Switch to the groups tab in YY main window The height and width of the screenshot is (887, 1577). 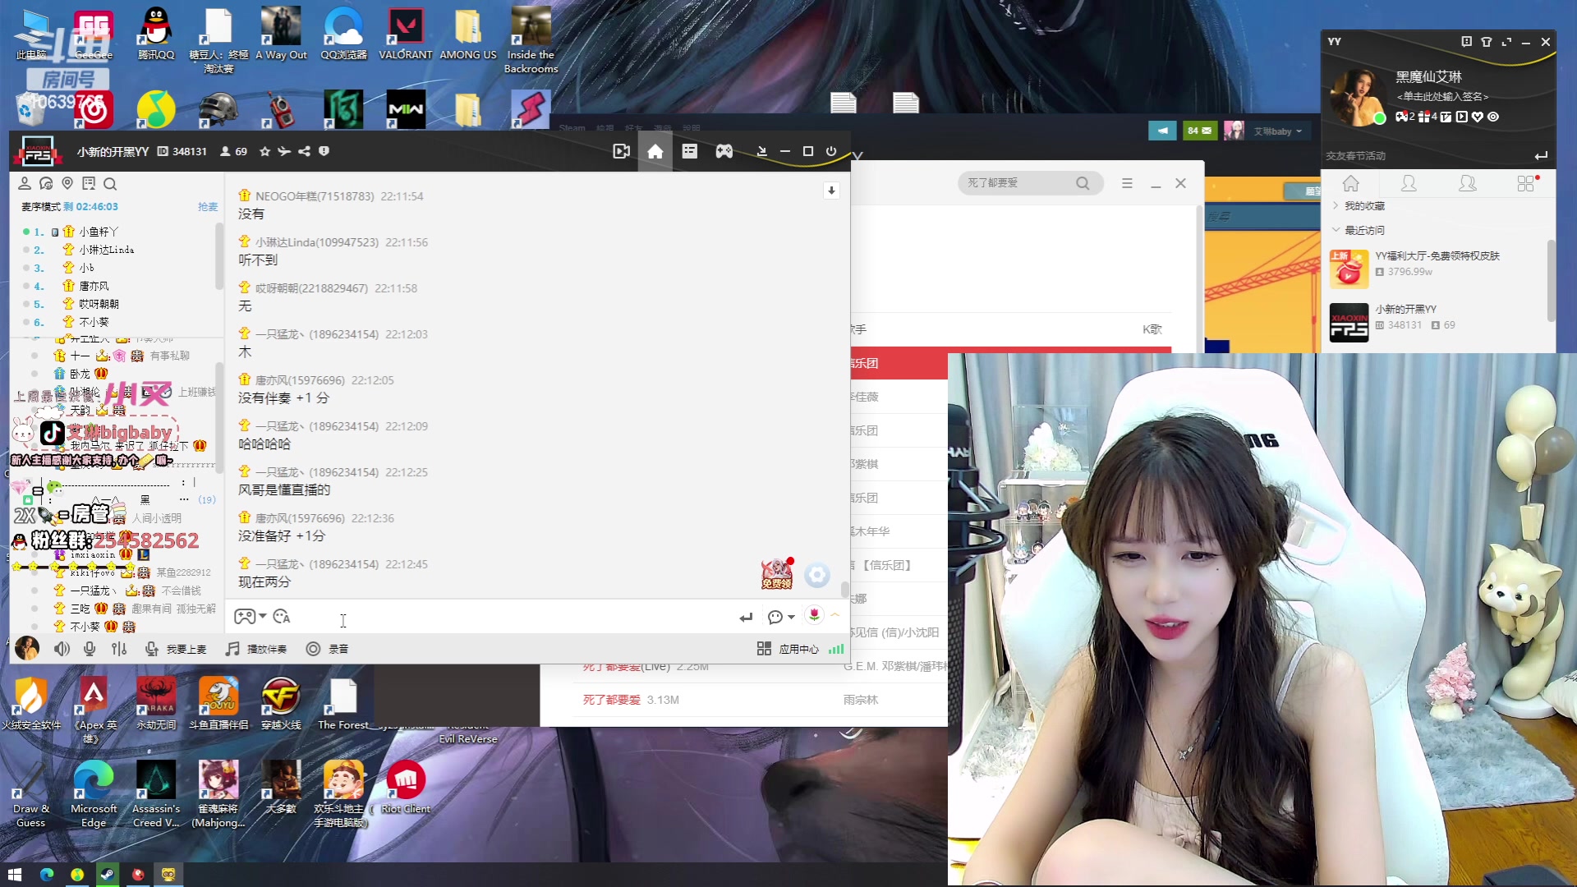1467,183
